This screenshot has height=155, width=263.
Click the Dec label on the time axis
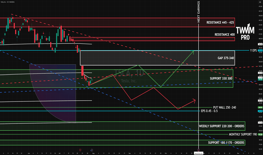tap(238, 153)
